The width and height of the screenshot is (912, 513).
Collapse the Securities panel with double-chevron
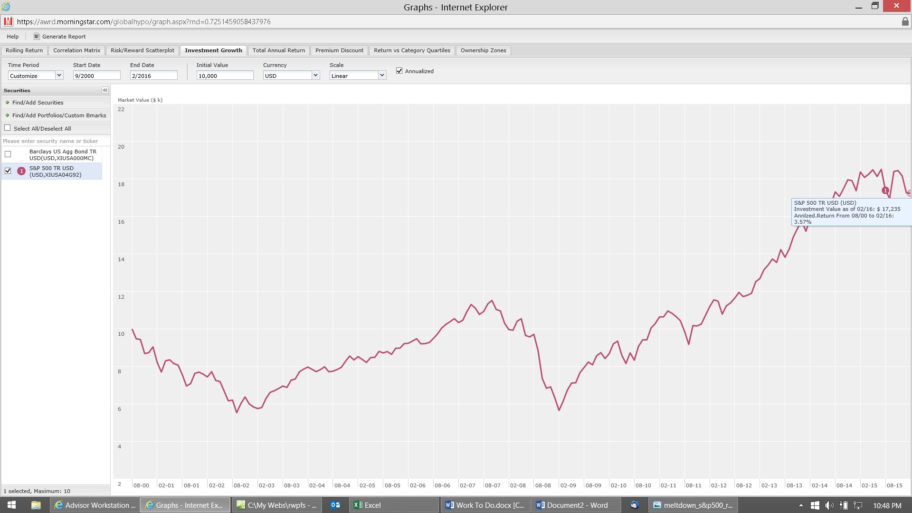pos(105,90)
